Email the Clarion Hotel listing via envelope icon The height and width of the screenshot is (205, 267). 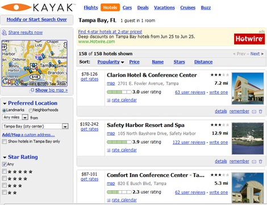254,112
